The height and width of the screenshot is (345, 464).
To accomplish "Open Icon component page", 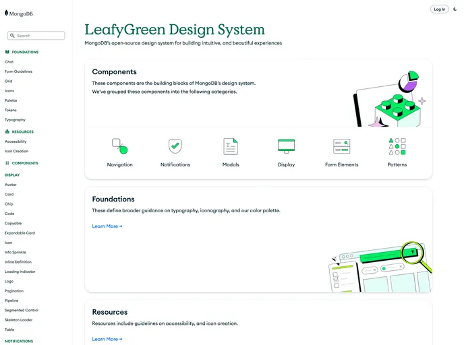I will point(9,243).
